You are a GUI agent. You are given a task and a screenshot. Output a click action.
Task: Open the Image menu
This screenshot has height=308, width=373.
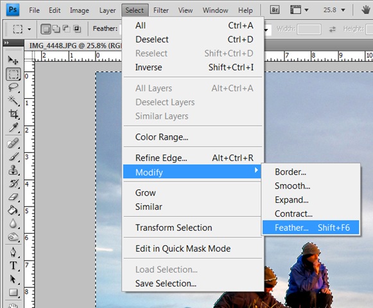pos(79,10)
